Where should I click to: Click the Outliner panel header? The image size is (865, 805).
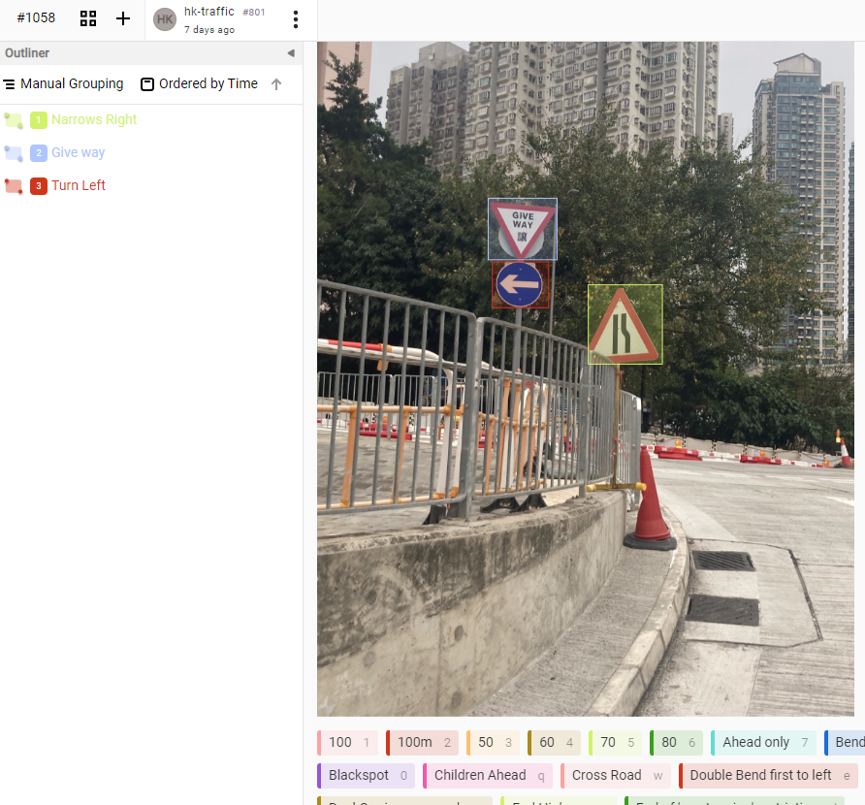point(151,53)
